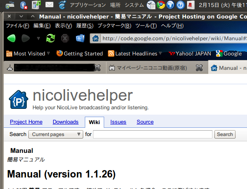Expand Latest Headlines feed bookmark
The height and width of the screenshot is (189, 247).
coord(135,53)
